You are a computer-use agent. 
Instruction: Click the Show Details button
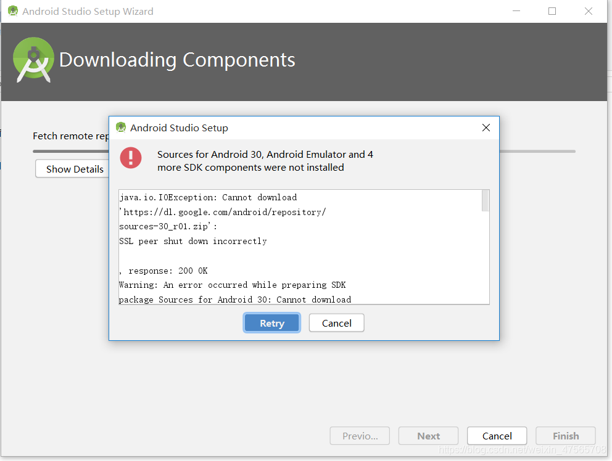pyautogui.click(x=72, y=169)
